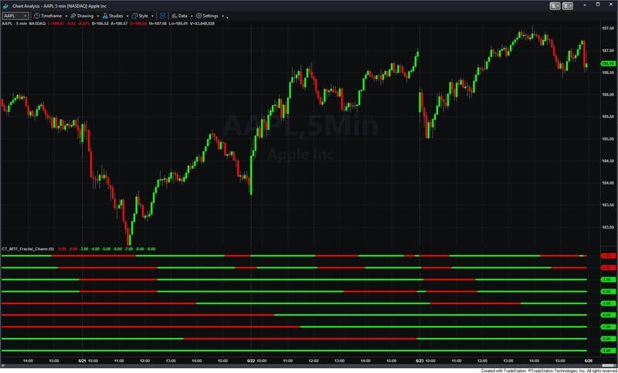The image size is (618, 373).
Task: Click the CT_MTF_Fractal_Chann study label
Action: point(28,249)
